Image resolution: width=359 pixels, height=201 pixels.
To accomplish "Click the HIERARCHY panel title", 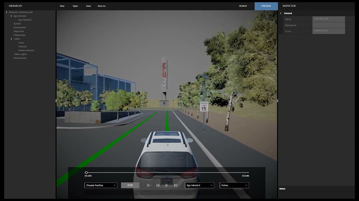I will pos(15,6).
